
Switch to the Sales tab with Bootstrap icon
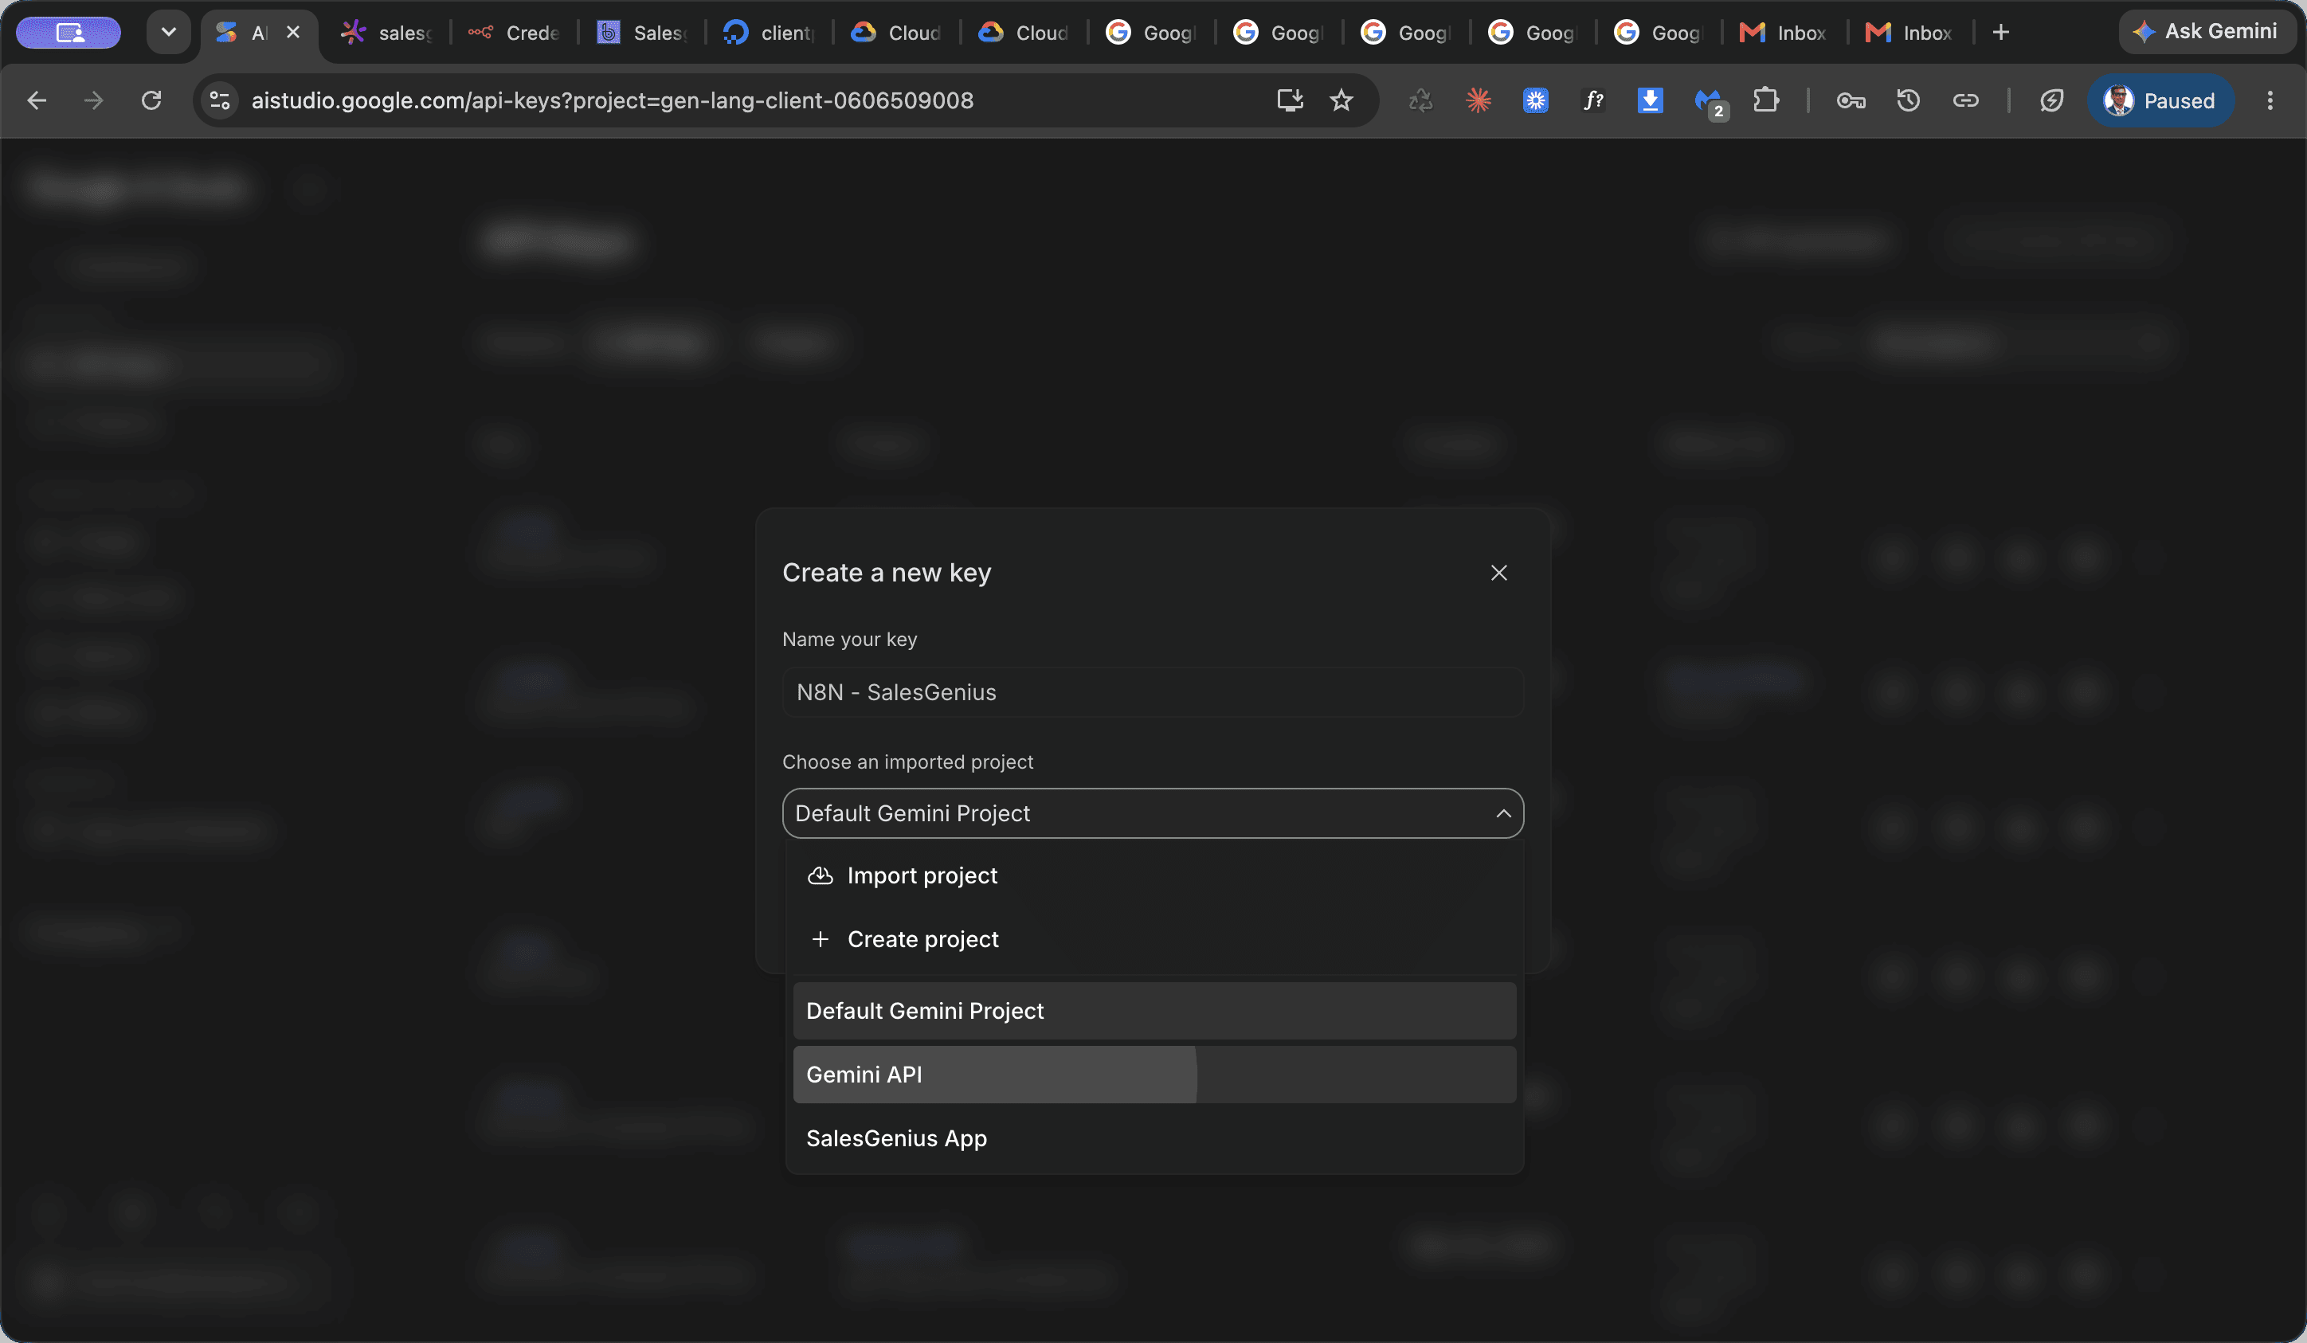pos(642,33)
